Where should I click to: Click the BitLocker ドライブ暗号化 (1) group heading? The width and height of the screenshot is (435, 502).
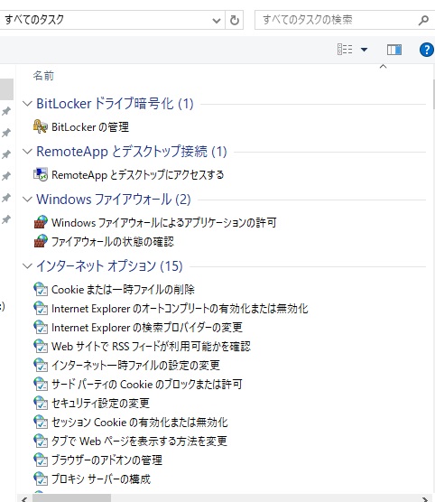115,104
